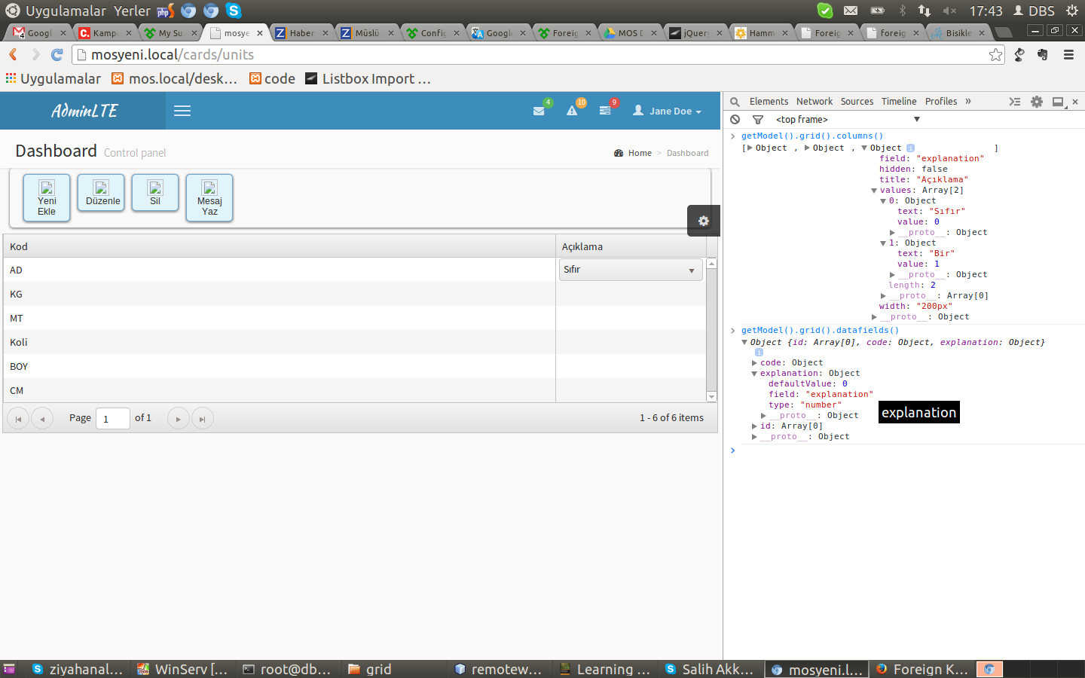This screenshot has width=1085, height=678.
Task: Go to next page of grid
Action: point(178,418)
